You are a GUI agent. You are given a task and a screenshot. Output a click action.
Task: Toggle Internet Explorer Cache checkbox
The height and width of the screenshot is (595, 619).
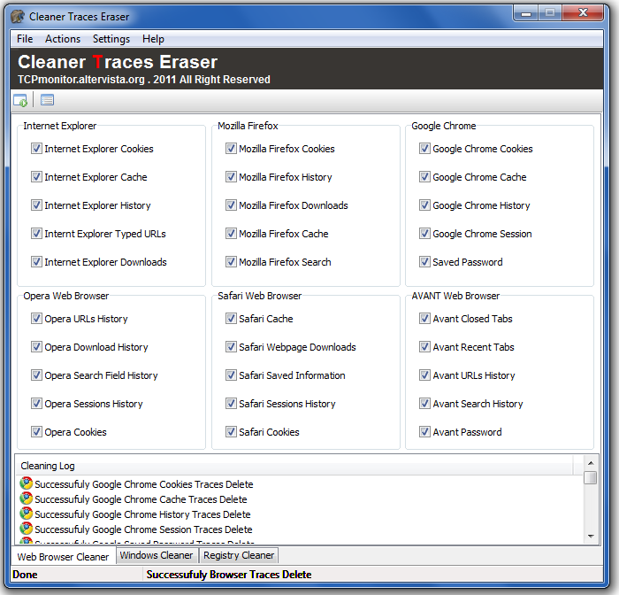point(36,177)
